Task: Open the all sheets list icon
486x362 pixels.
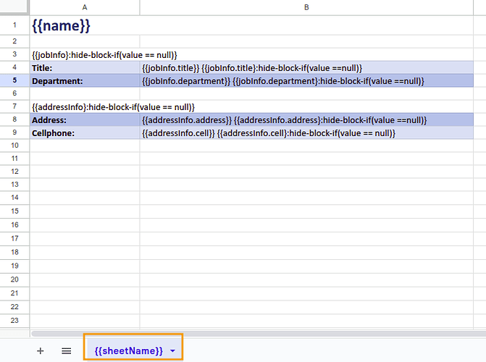Action: pos(67,350)
